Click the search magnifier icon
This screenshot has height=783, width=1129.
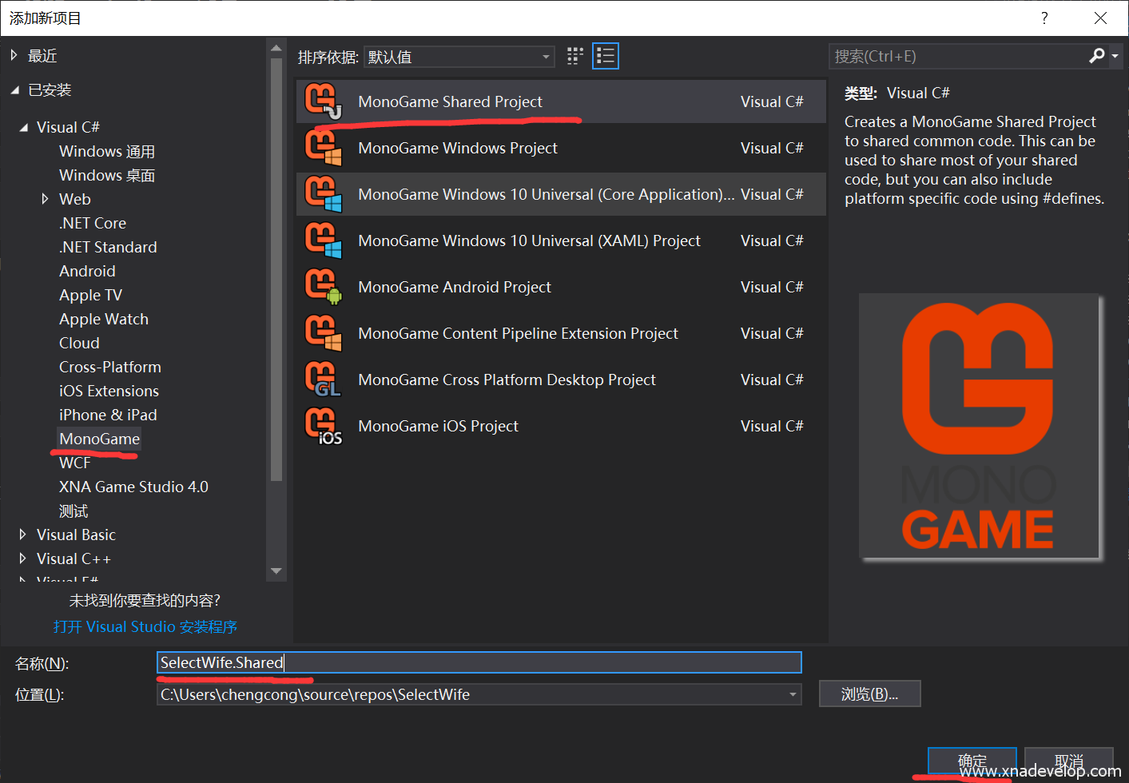tap(1097, 56)
